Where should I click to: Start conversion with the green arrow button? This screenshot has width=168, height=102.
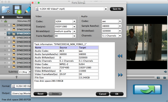[x=147, y=89]
